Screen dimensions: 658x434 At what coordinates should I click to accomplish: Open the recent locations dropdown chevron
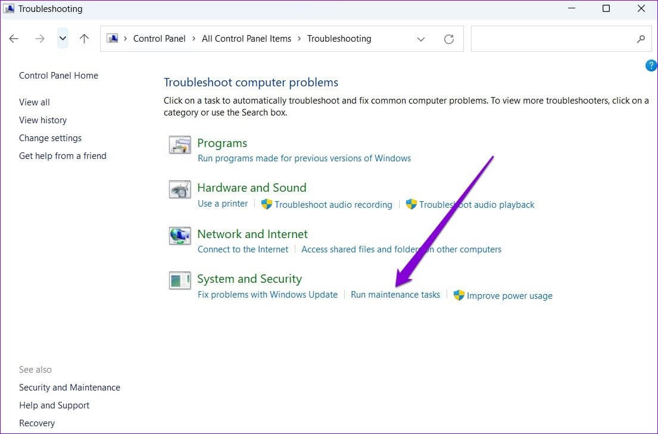click(63, 38)
